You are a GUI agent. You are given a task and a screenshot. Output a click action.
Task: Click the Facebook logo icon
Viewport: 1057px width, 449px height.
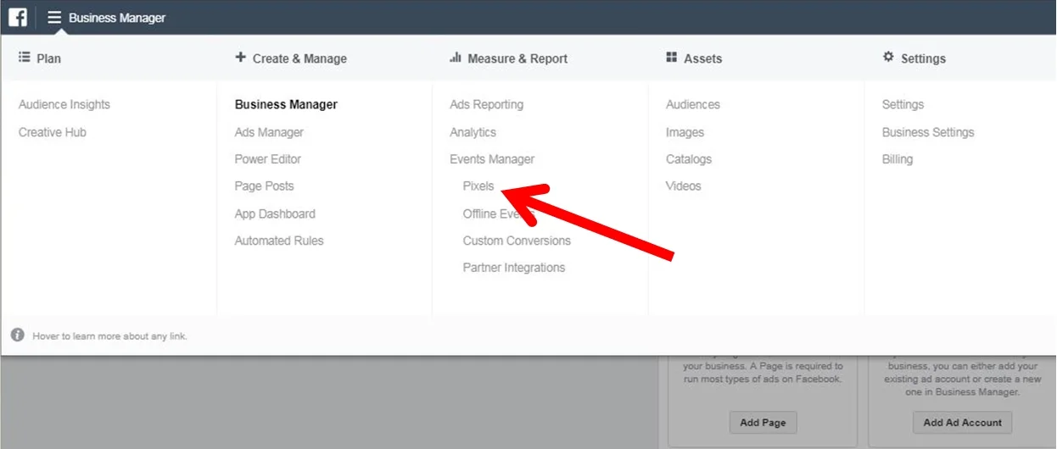(18, 17)
